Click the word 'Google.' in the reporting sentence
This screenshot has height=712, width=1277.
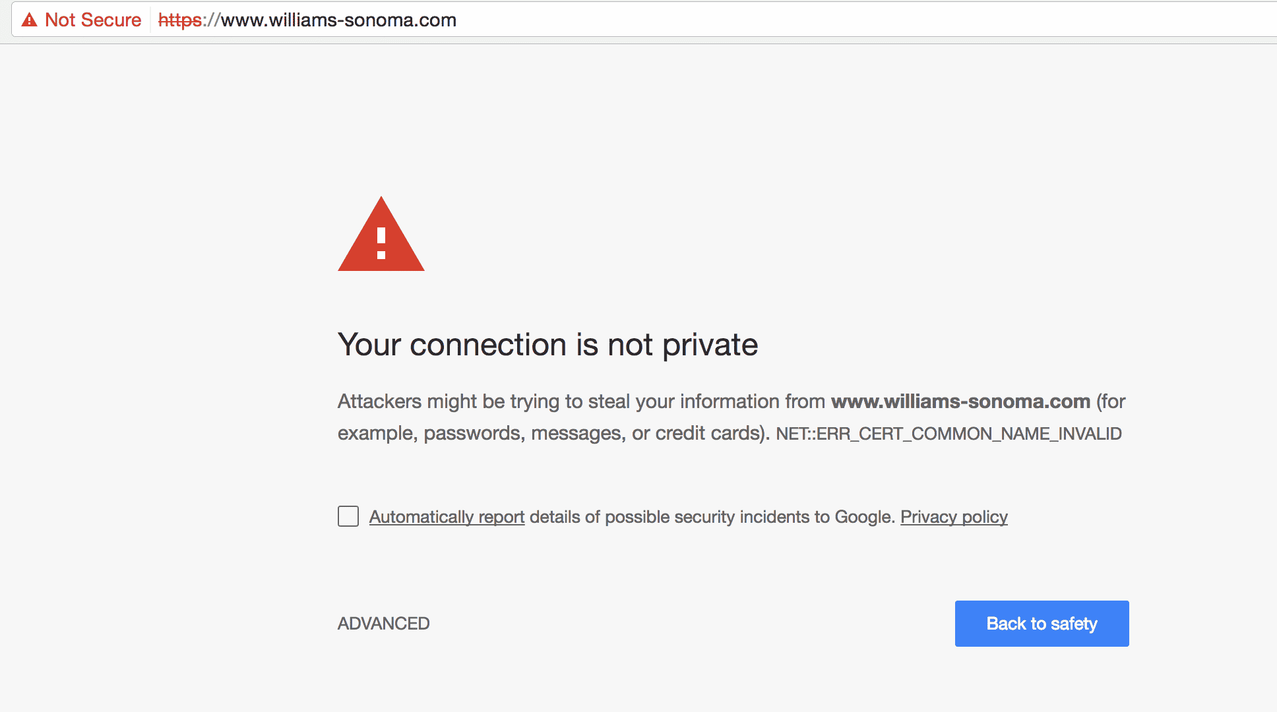pos(865,517)
